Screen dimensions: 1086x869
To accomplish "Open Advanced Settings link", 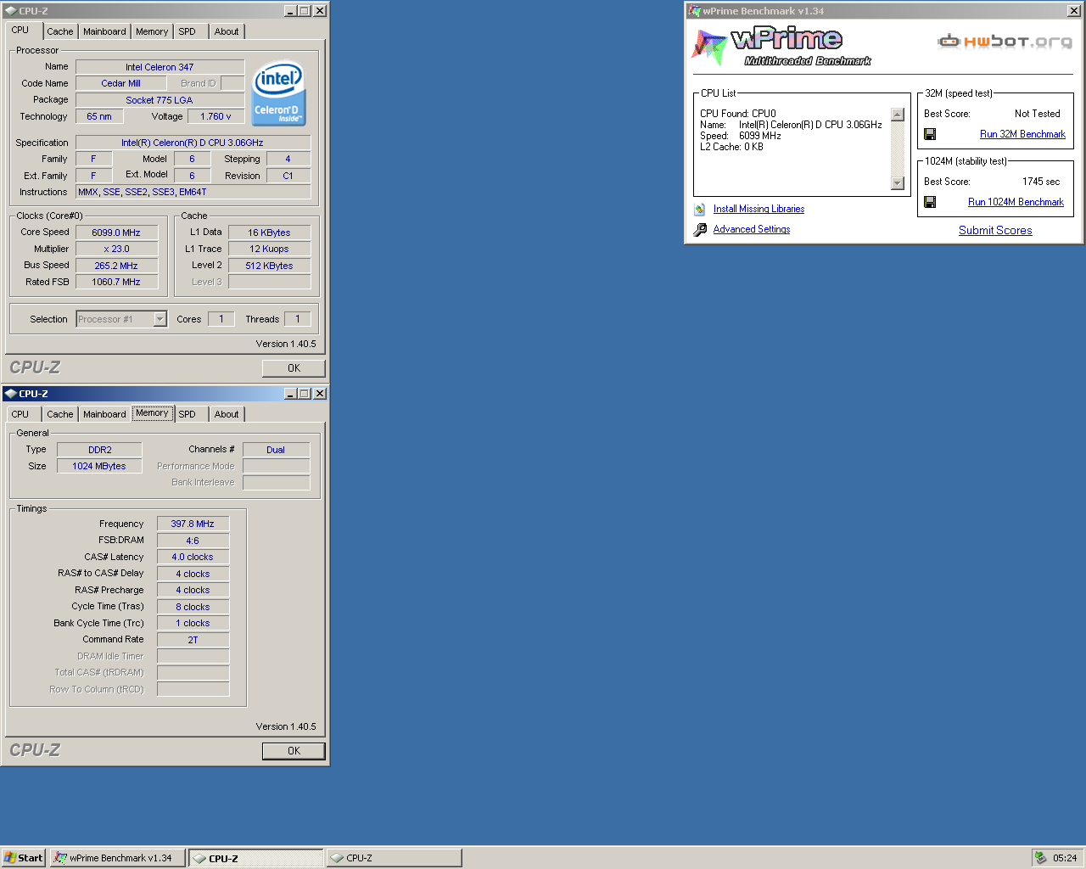I will coord(752,229).
